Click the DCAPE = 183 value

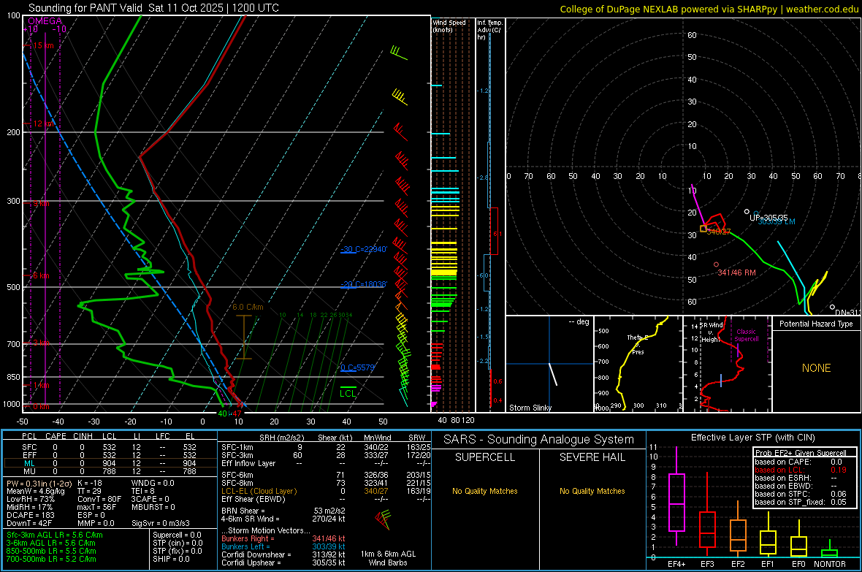pos(30,515)
